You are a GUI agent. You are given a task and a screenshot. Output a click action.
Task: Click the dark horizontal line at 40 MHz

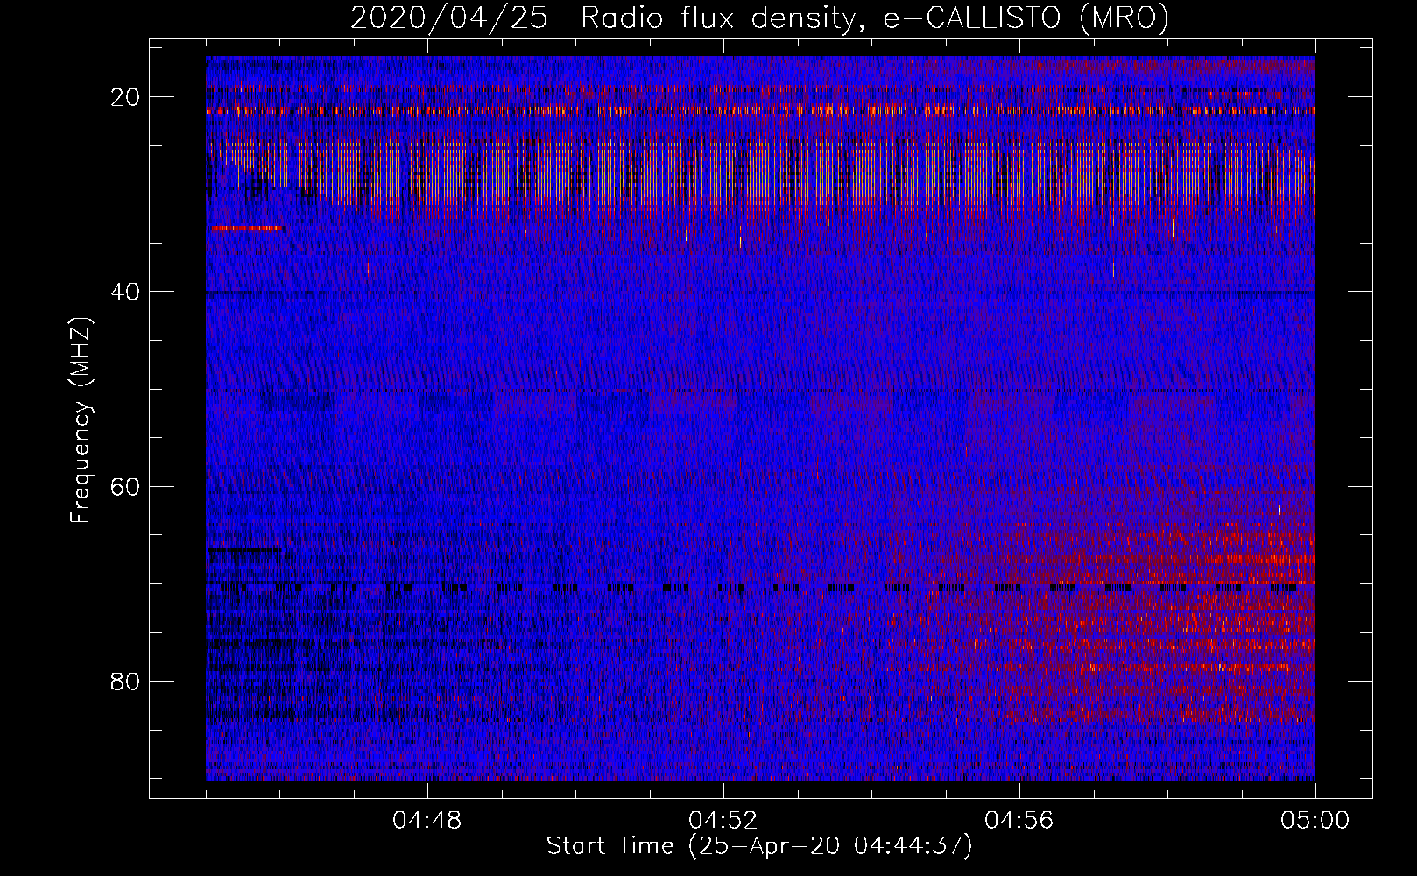(x=760, y=292)
